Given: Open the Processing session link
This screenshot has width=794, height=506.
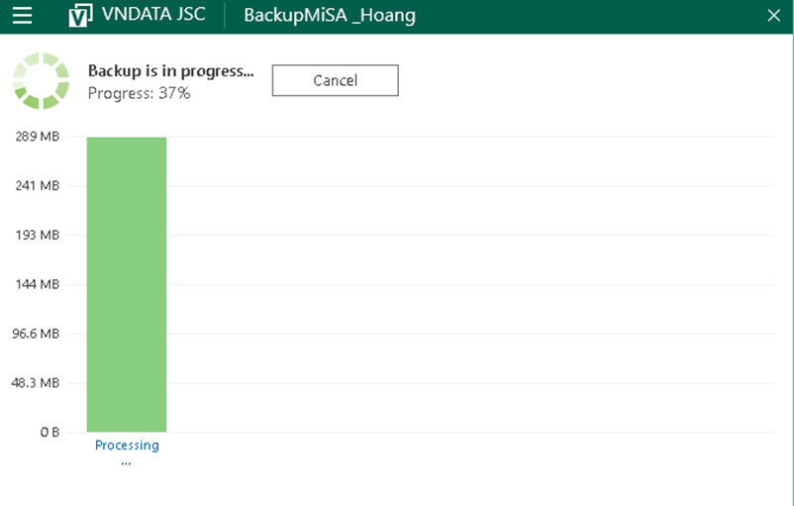Looking at the screenshot, I should [x=127, y=446].
